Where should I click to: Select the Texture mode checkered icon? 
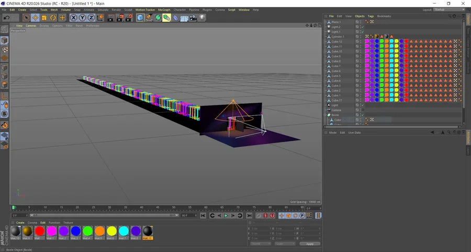tap(5, 50)
